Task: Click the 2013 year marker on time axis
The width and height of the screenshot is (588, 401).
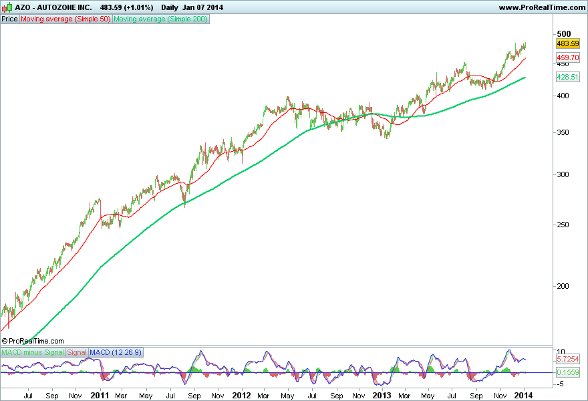Action: click(382, 396)
